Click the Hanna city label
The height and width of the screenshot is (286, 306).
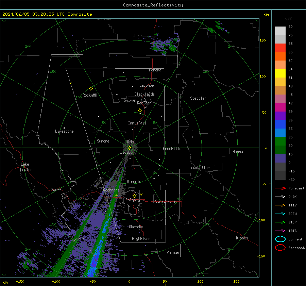(x=238, y=152)
